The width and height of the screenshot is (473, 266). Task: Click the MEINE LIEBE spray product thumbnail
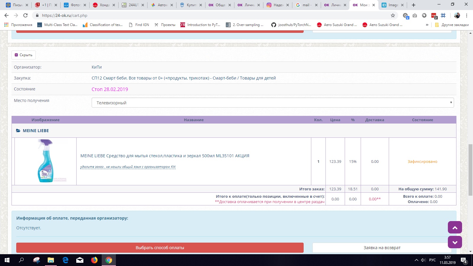tap(46, 161)
